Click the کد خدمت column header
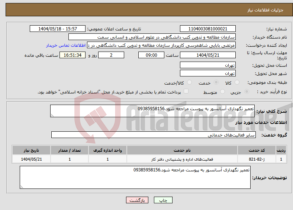Viewport: 293px width, 210px height. [x=257, y=150]
